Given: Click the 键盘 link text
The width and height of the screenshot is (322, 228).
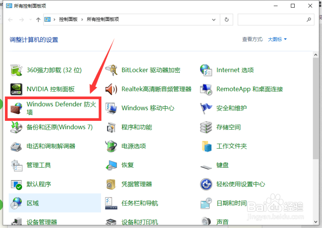Looking at the screenshot, I should [223, 165].
